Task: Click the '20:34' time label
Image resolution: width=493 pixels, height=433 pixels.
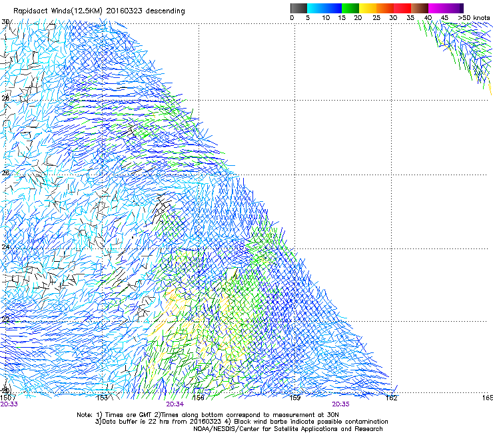Action: coord(175,404)
